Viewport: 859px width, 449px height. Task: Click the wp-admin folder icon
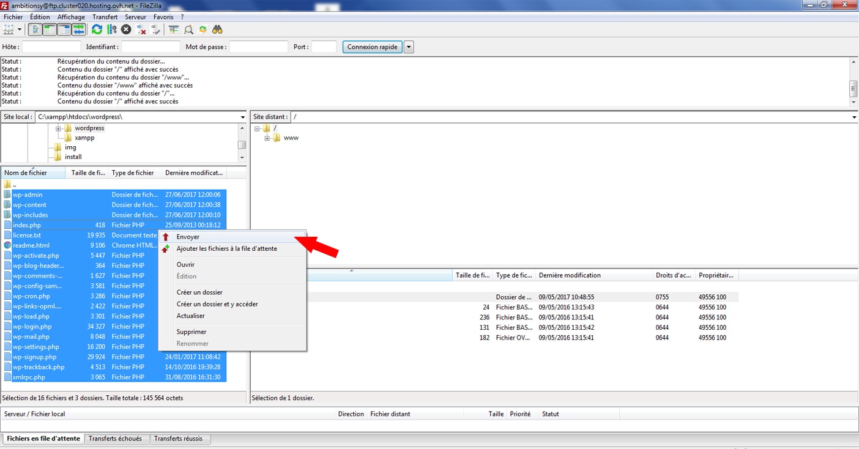pyautogui.click(x=7, y=195)
